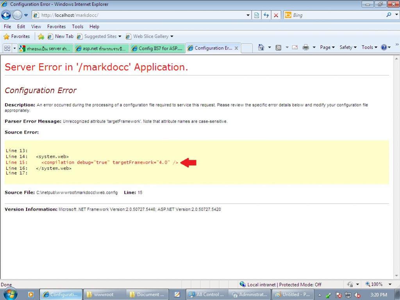Click the Compatibility View icon

click(x=257, y=15)
